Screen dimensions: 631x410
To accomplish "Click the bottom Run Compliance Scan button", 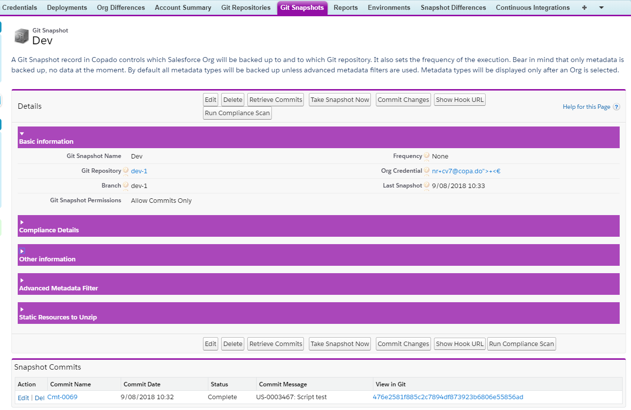I will tap(522, 344).
